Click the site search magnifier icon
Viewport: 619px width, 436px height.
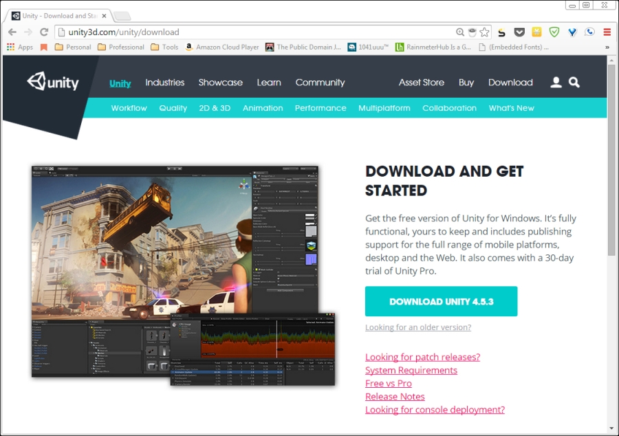[x=574, y=83]
